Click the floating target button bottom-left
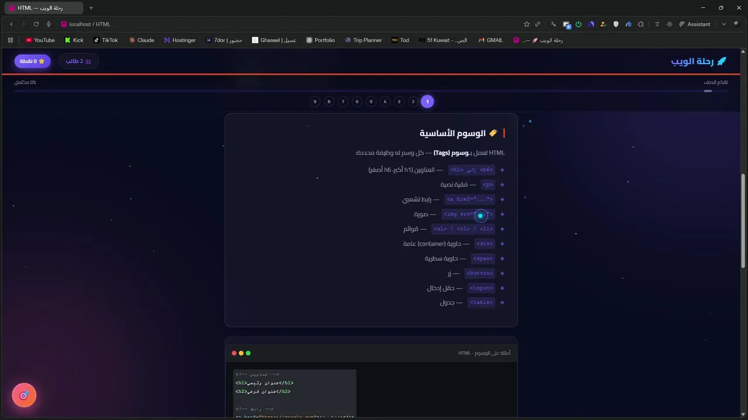The width and height of the screenshot is (748, 420). click(24, 395)
